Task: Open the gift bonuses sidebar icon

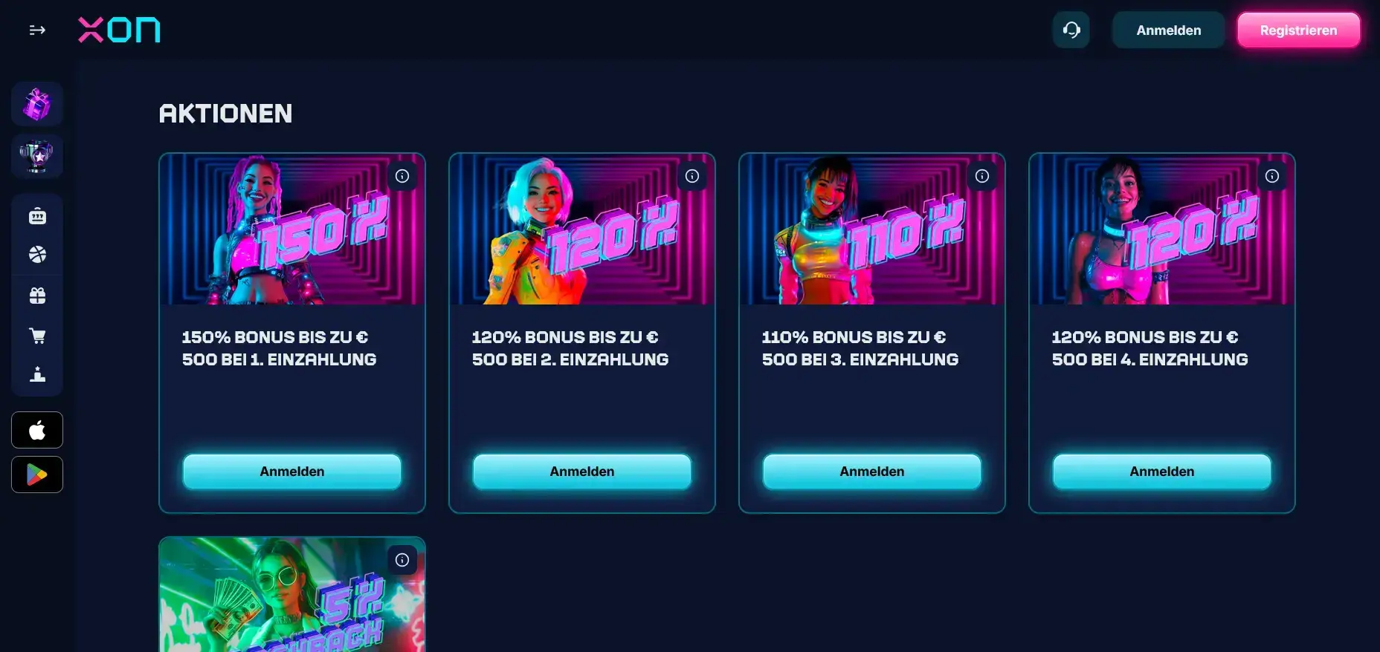Action: [37, 296]
